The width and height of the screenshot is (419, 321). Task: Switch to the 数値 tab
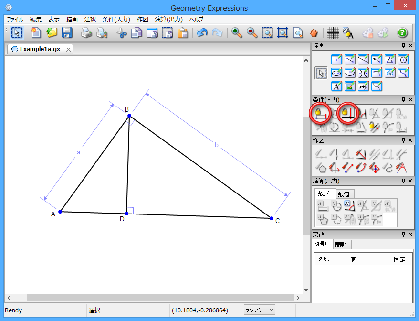coord(344,194)
